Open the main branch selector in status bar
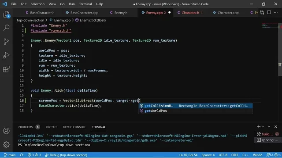Viewport: 282px width, 158px height. [x=10, y=155]
